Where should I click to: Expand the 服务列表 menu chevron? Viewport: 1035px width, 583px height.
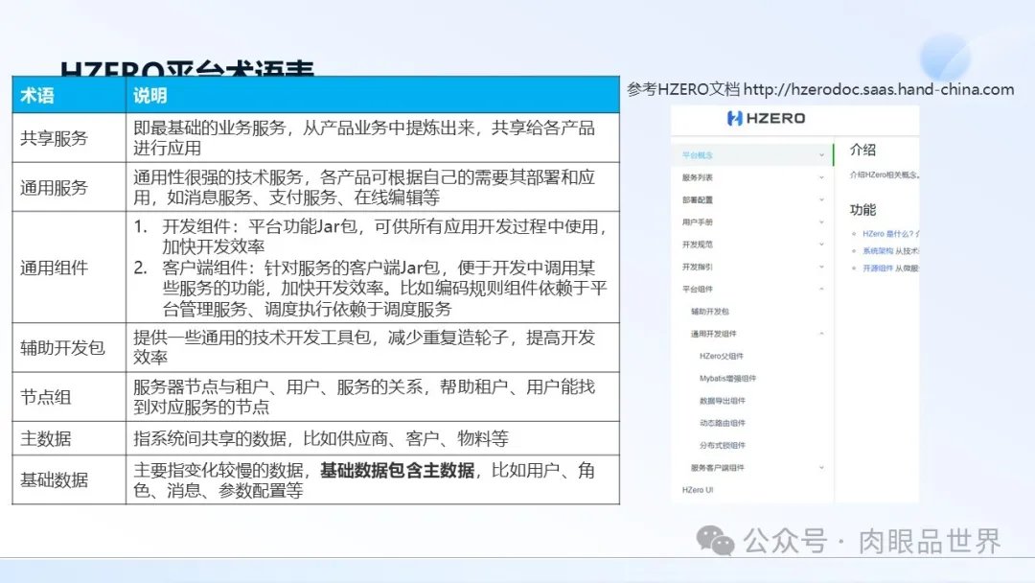click(x=821, y=177)
